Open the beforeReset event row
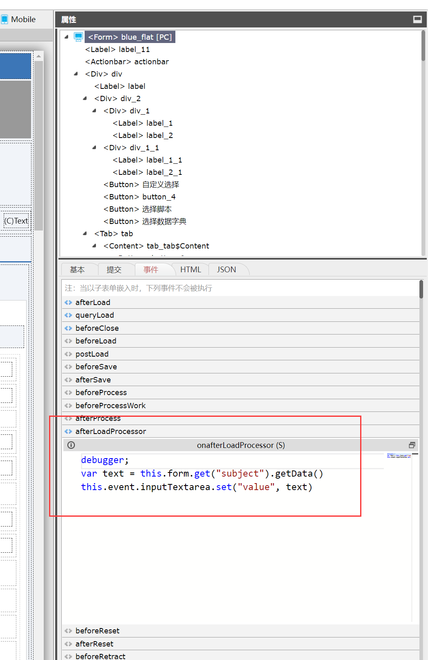This screenshot has height=660, width=428. pos(97,631)
